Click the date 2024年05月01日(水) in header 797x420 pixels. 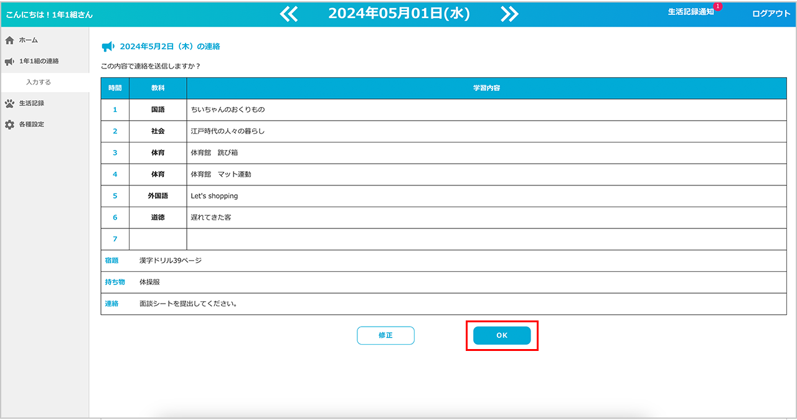click(x=398, y=14)
